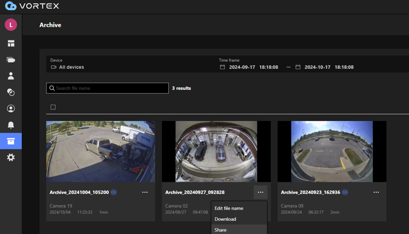
Task: Choose Edit file name from context menu
Action: [x=229, y=208]
